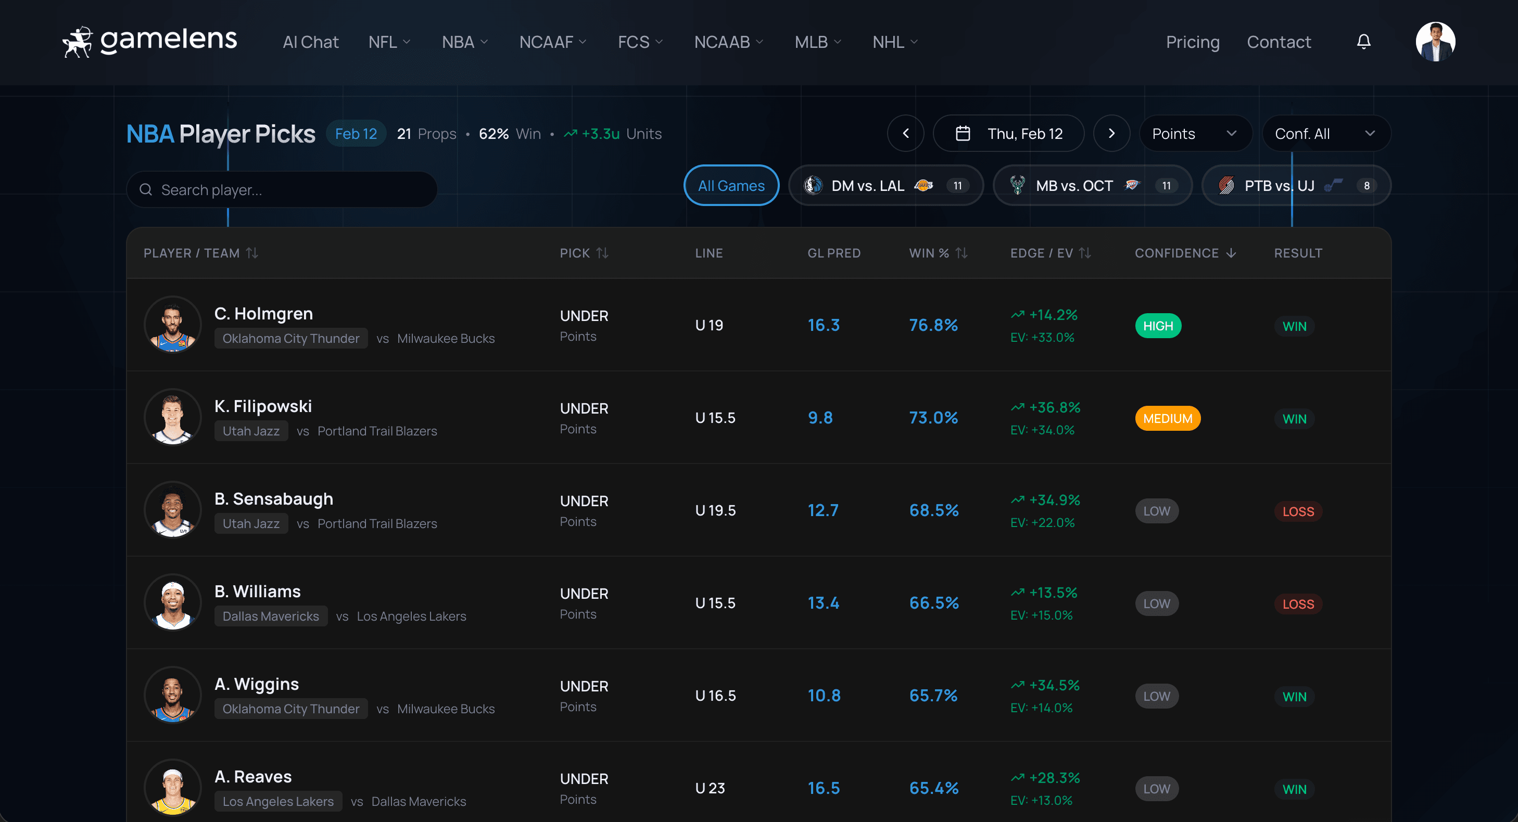Image resolution: width=1518 pixels, height=822 pixels.
Task: Click C. Holmgren player name
Action: [263, 313]
